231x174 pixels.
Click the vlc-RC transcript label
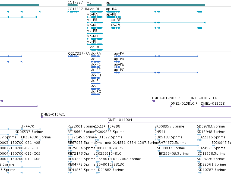coord(92,25)
